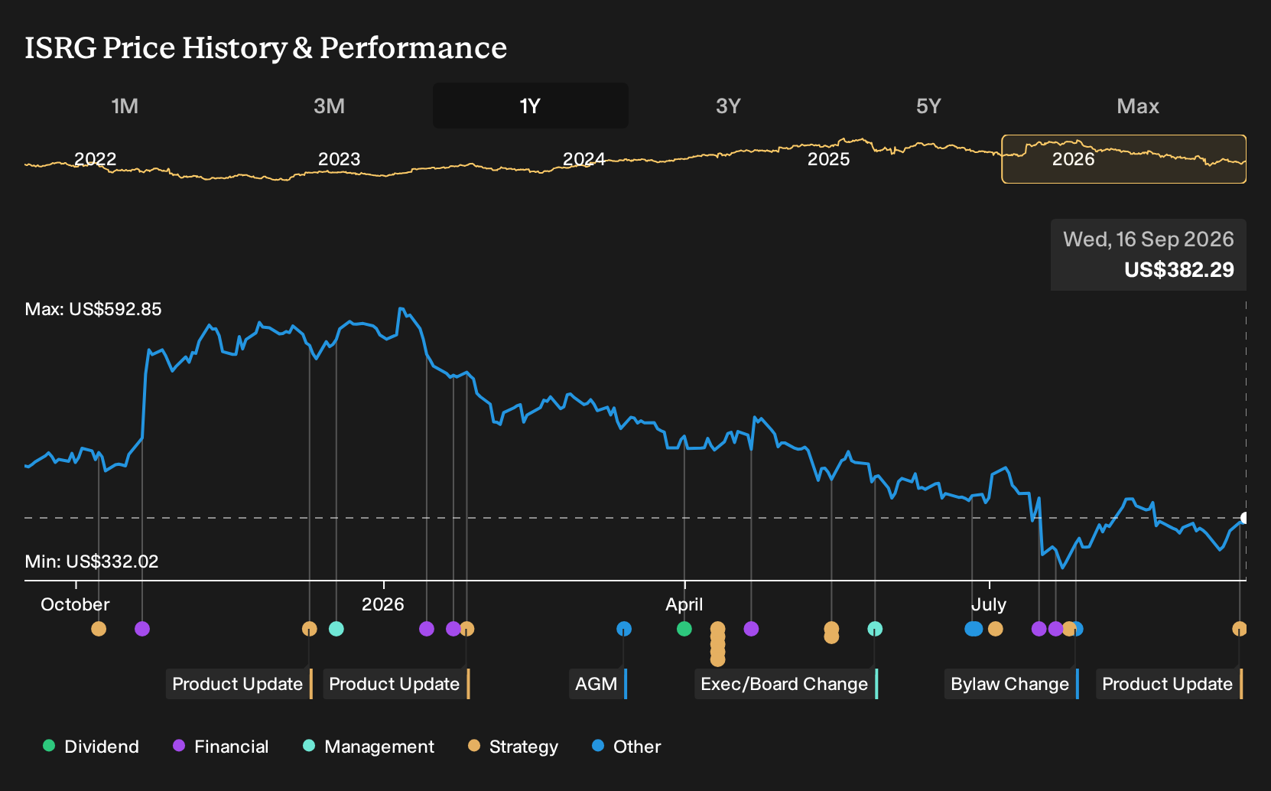Click the Max: US$592.85 label
1271x791 pixels.
click(x=93, y=309)
